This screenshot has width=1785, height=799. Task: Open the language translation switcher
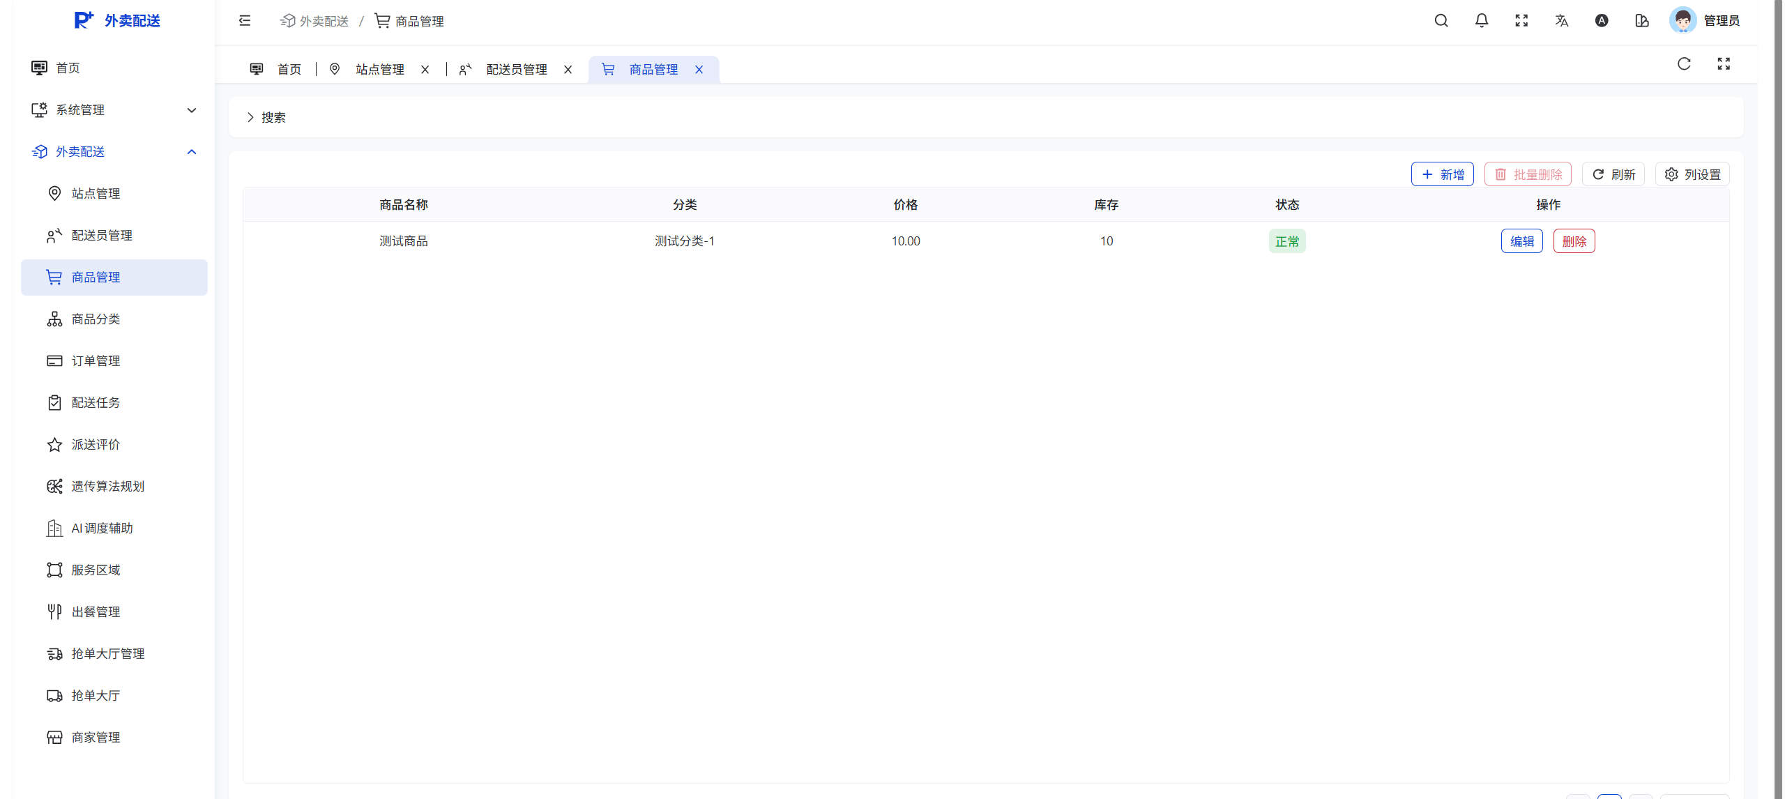1562,21
